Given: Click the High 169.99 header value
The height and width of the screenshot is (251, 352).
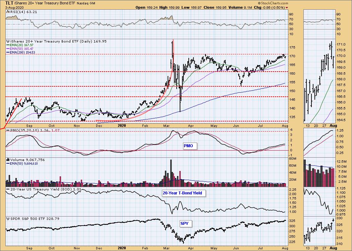Looking at the screenshot, I should [x=170, y=7].
